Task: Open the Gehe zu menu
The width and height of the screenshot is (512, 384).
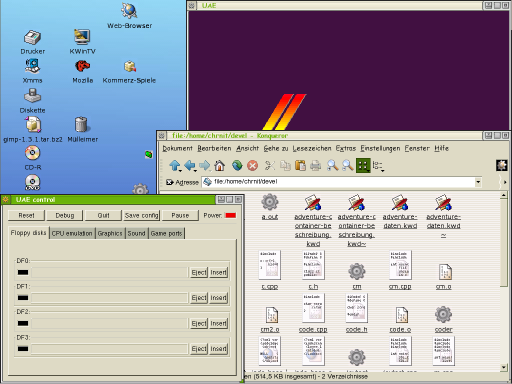Action: [276, 148]
